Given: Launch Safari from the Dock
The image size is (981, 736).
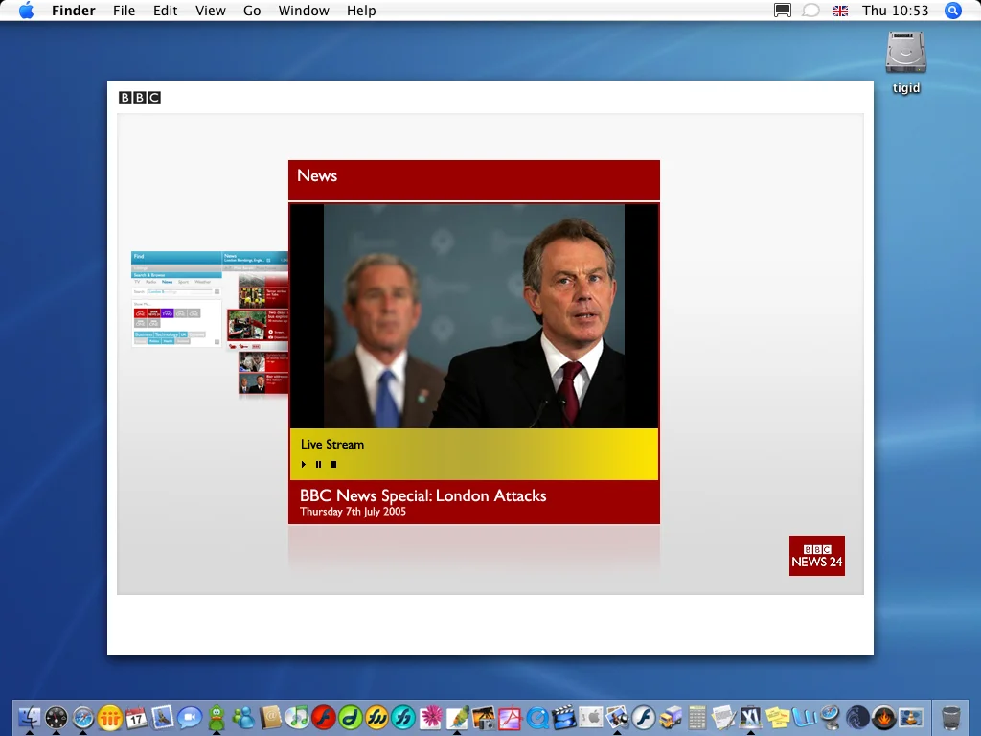Looking at the screenshot, I should coord(83,717).
